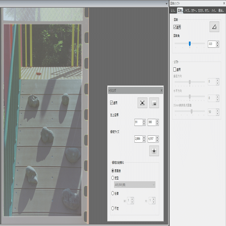The image size is (226, 226).
Task: Click the H: ratio height field
Action: (150, 200)
